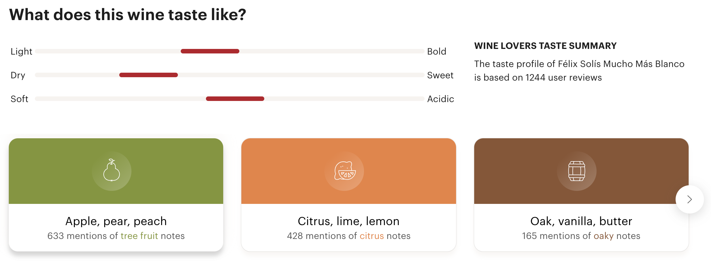Show next taste cards with the right chevron
Image resolution: width=711 pixels, height=276 pixels.
(x=689, y=199)
